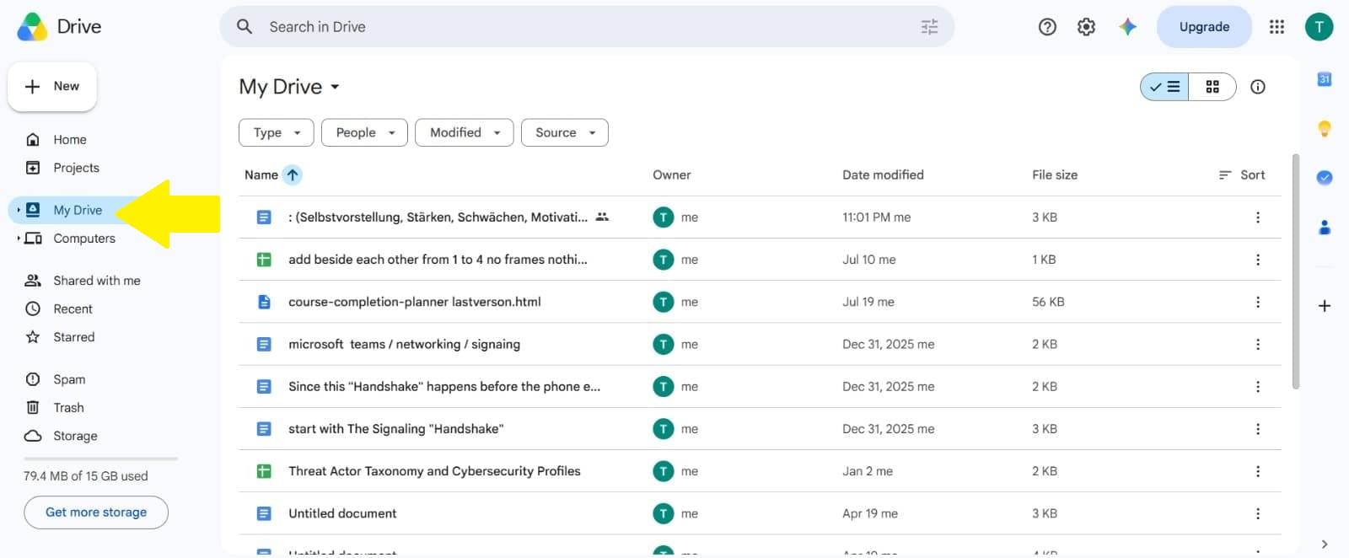Click the storage usage bar
Screen dimensions: 1349x558
point(101,459)
